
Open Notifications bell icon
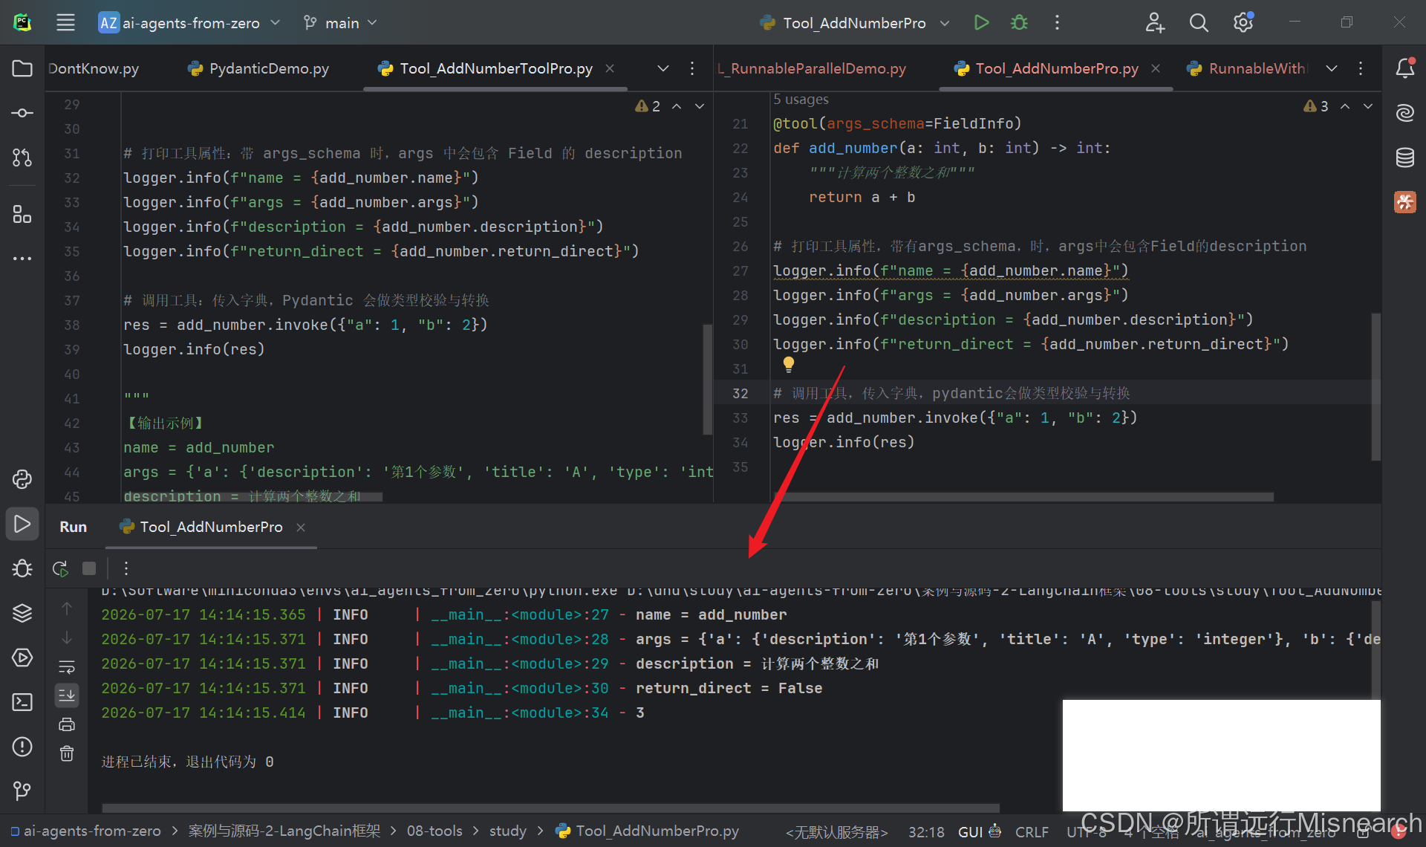pyautogui.click(x=1404, y=68)
